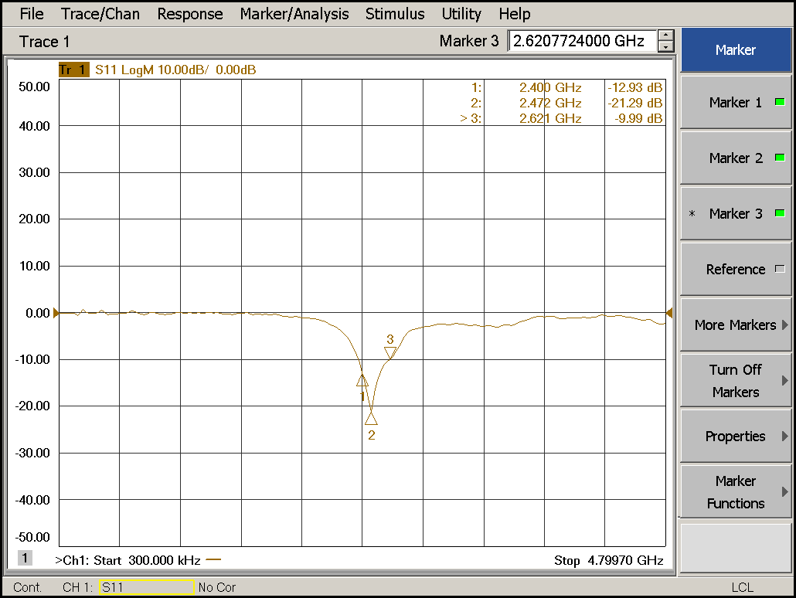Viewport: 796px width, 598px height.
Task: Toggle Marker 1 green indicator
Action: click(780, 102)
